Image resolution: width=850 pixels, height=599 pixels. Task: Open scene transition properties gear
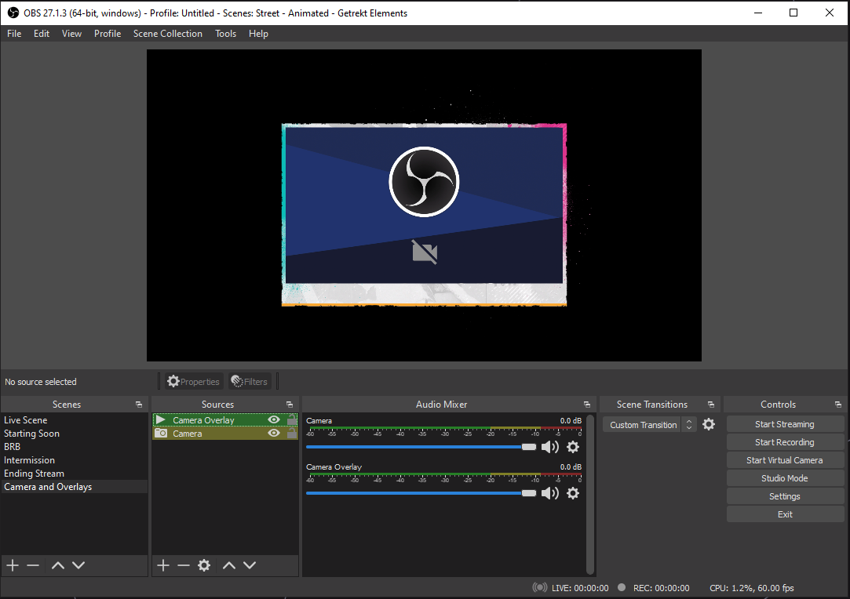point(709,424)
